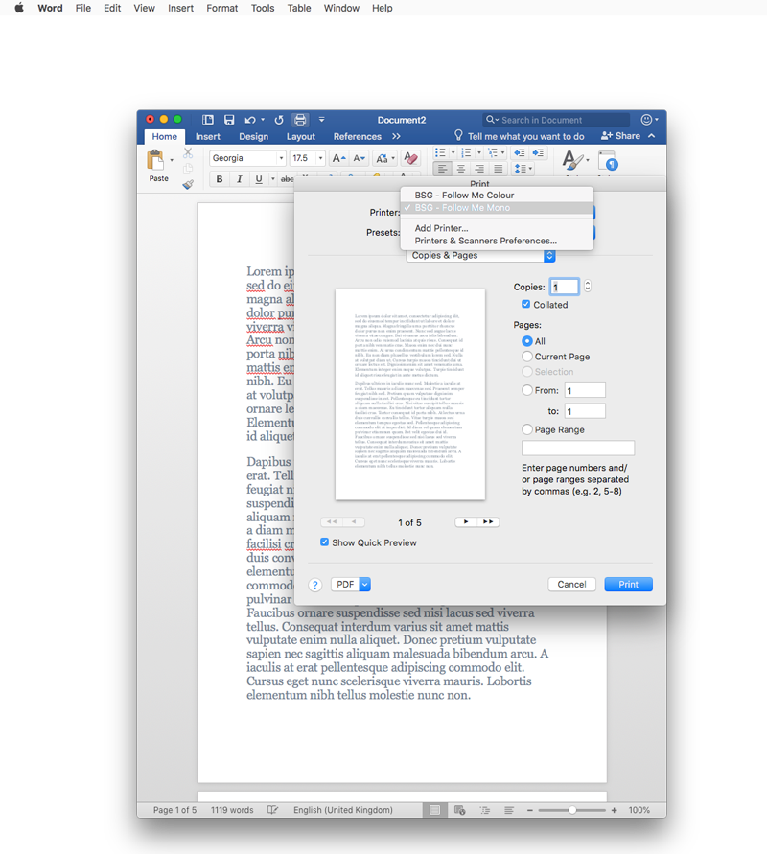Viewport: 767px width, 854px height.
Task: Click the zoom out minus button
Action: [x=529, y=810]
